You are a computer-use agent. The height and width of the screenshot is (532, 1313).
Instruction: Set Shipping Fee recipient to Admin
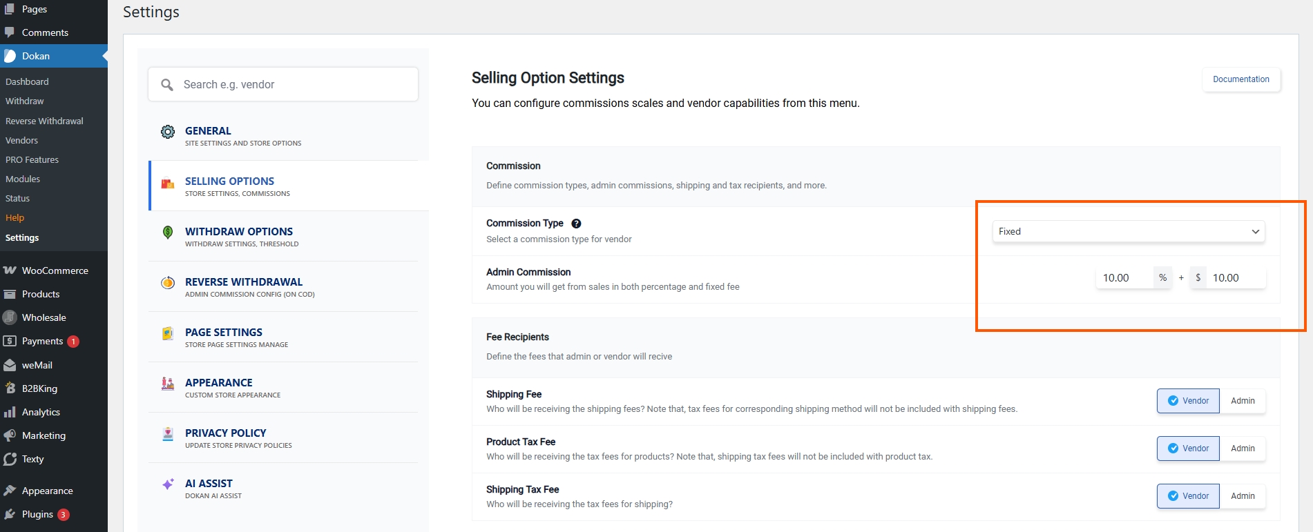click(1242, 401)
